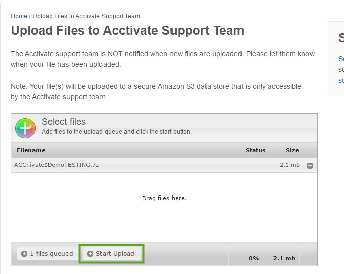Click the arrow icon inside Start Upload
The height and width of the screenshot is (274, 344).
90,254
